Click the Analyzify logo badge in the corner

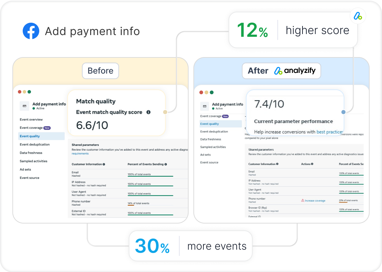[x=358, y=16]
